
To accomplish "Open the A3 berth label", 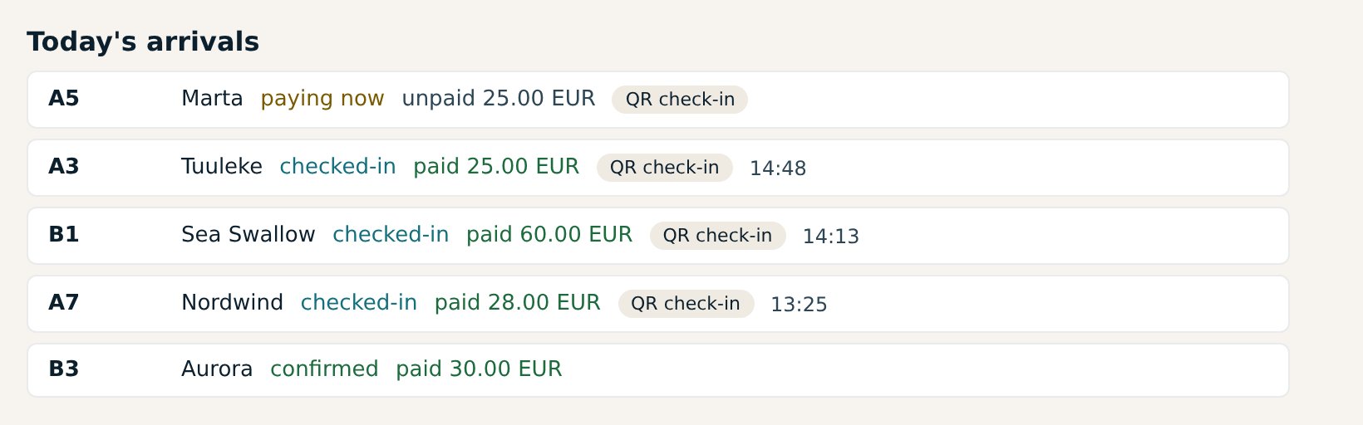I will click(64, 167).
